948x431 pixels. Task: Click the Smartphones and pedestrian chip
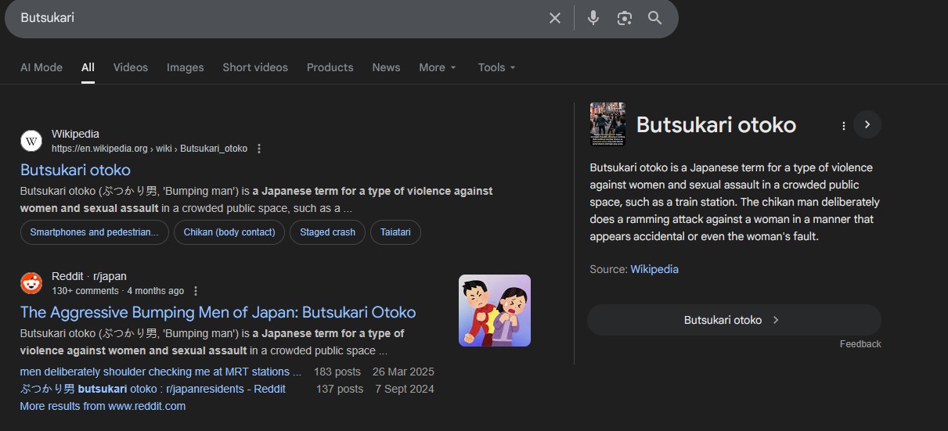coord(94,232)
